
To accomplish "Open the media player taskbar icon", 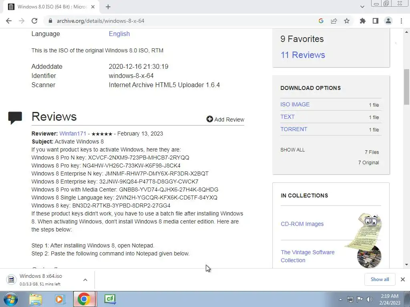I will [x=60, y=299].
